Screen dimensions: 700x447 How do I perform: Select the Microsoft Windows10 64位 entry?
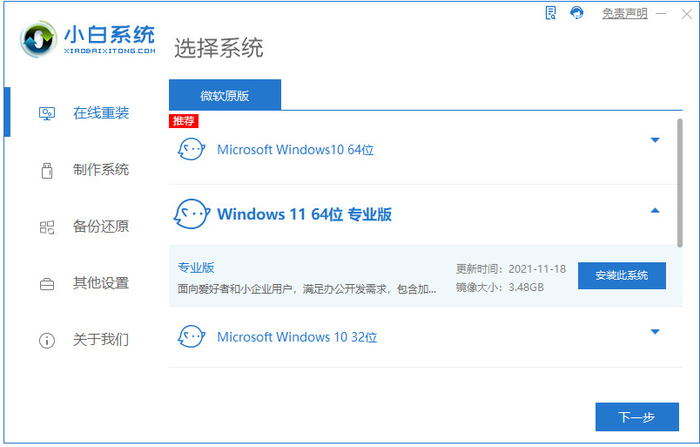(x=295, y=150)
